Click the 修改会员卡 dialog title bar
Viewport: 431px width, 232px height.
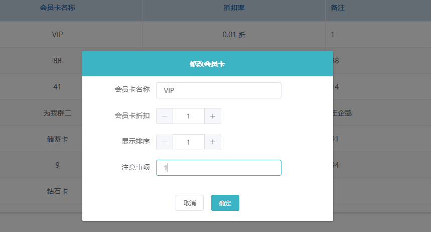click(207, 64)
